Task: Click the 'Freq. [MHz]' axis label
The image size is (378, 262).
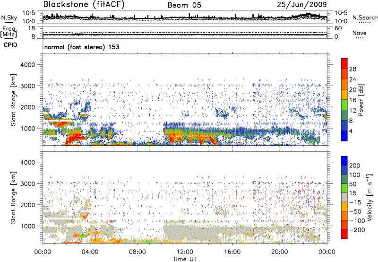Action: [9, 32]
